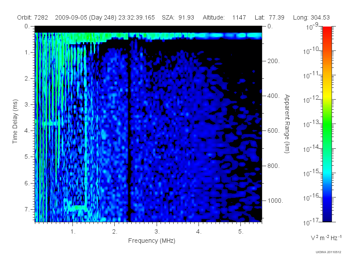
Task: Click the time delay tick label '6.'
Action: tap(27, 183)
